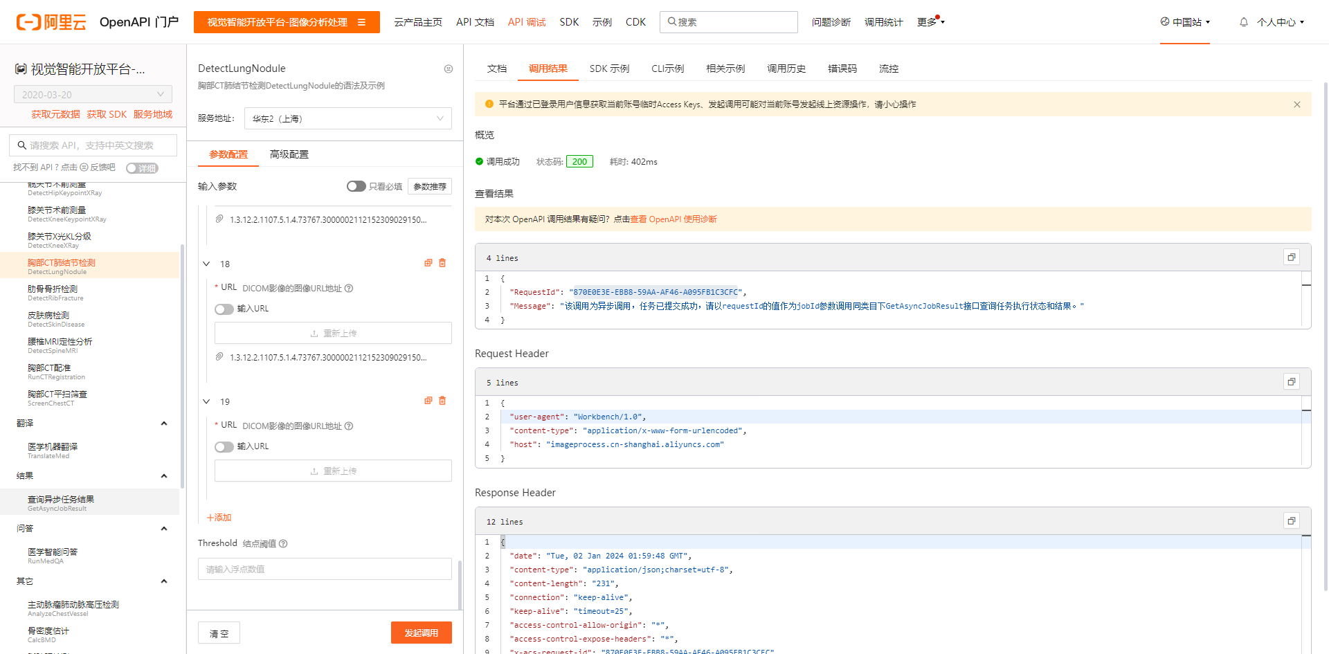Click the parameter panel scrollbar
Screen dimensions: 1329x654
[x=460, y=584]
